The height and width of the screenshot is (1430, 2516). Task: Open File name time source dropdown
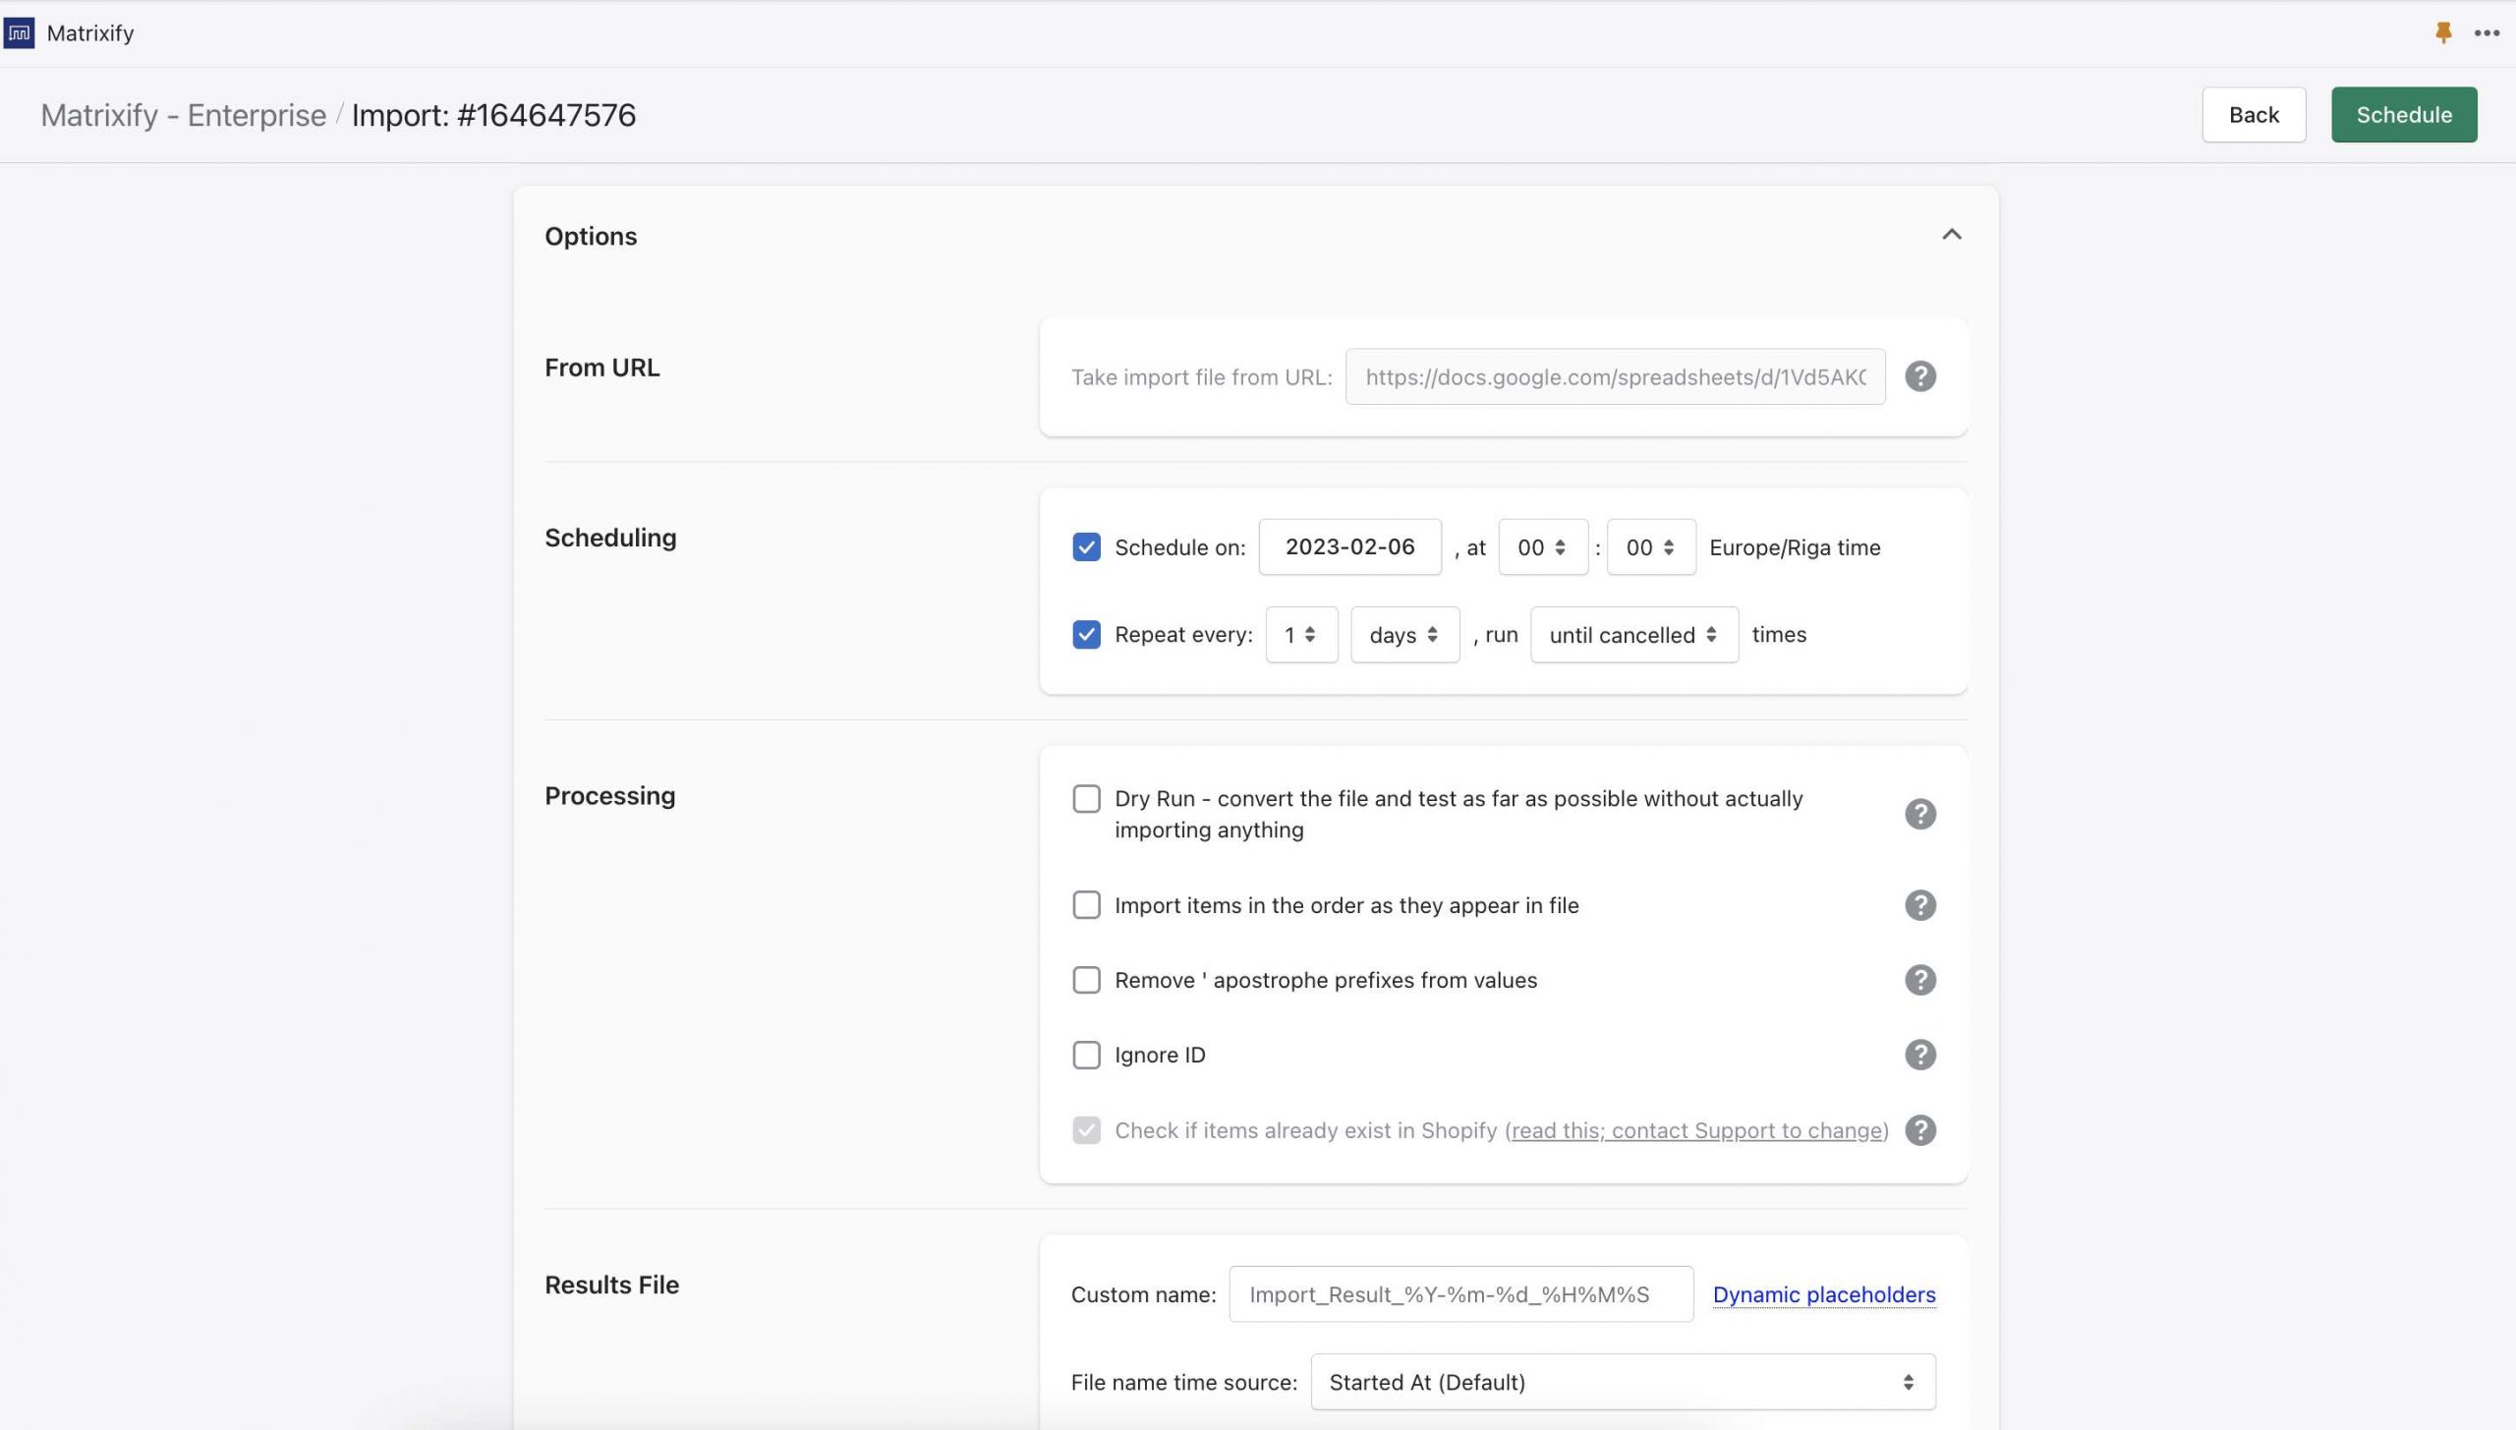point(1622,1382)
